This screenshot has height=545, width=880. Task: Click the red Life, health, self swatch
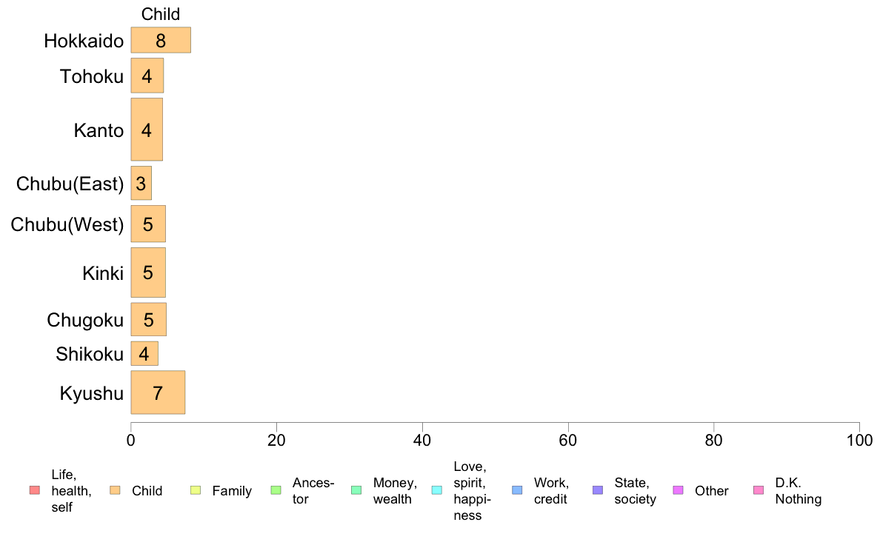click(x=35, y=490)
